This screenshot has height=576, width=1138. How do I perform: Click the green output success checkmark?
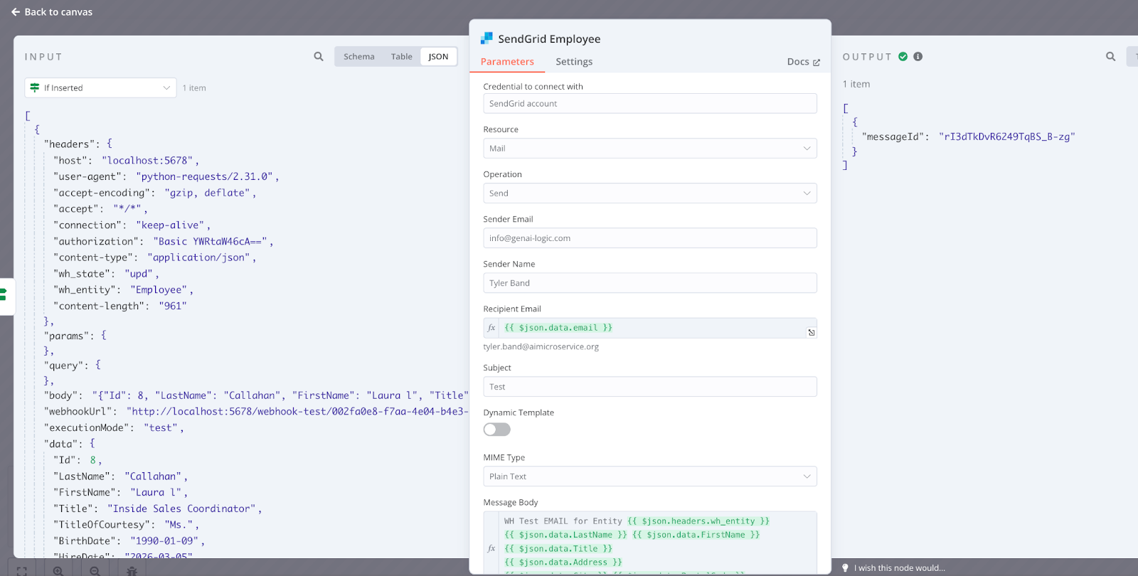(903, 56)
